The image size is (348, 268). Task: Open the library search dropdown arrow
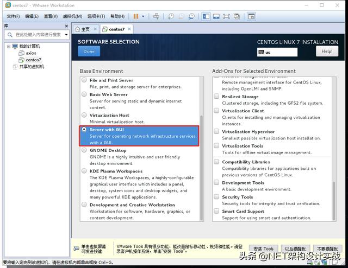point(66,35)
